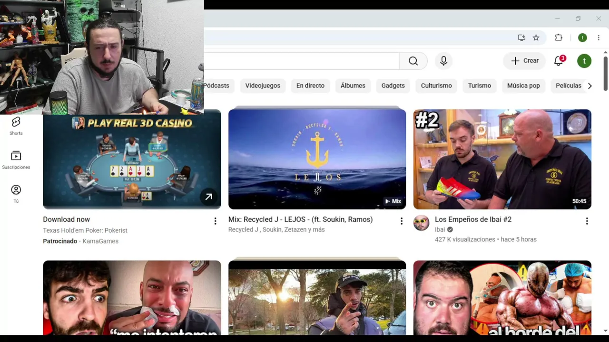Open the Tú section in sidebar
609x342 pixels.
[x=16, y=194]
